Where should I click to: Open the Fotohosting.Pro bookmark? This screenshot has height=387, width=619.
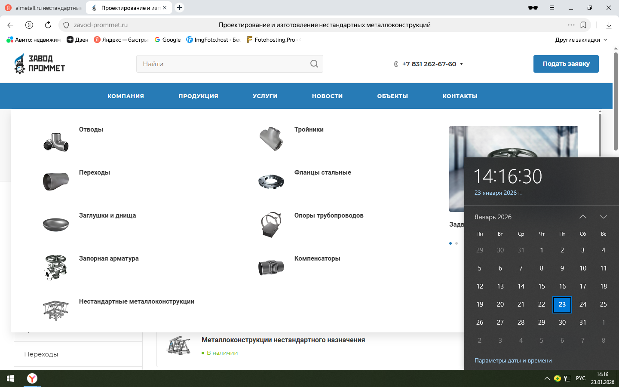(273, 40)
